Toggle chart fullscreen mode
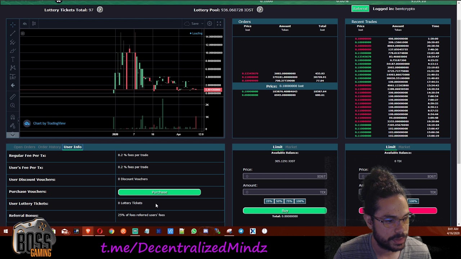Viewport: 461px width, 259px height. pos(219,24)
